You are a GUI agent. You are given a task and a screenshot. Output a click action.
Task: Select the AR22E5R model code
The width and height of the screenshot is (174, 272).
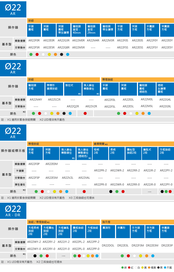[49, 47]
